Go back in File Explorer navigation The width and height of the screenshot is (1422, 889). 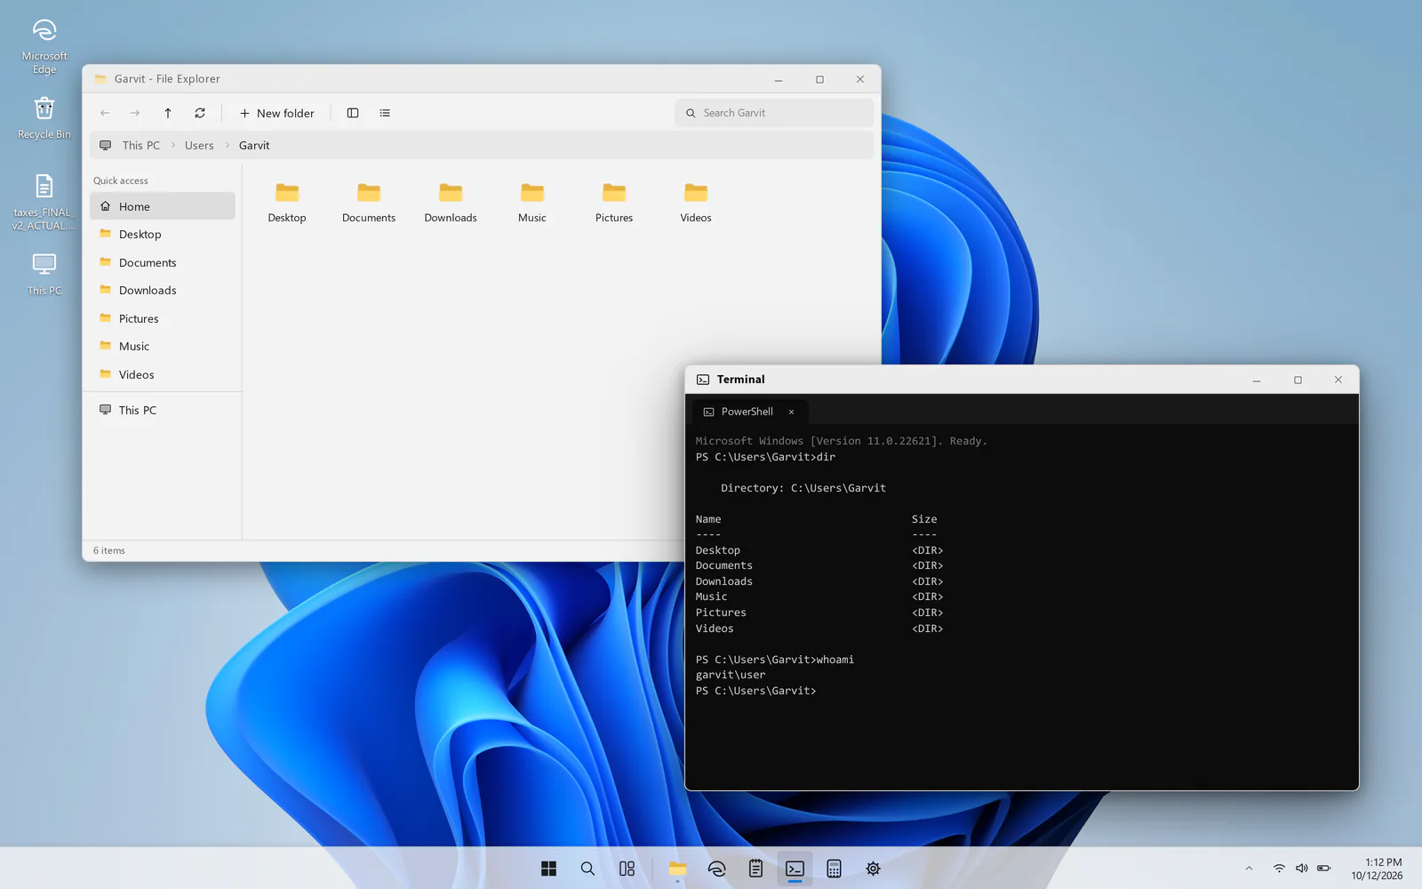105,113
